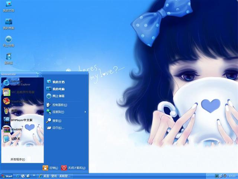Open 控制面板 Control Panel in Start menu
This screenshot has width=238, height=179.
(x=57, y=105)
